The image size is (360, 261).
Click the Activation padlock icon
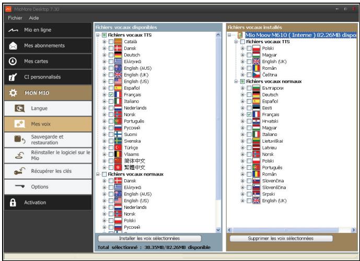(13, 203)
